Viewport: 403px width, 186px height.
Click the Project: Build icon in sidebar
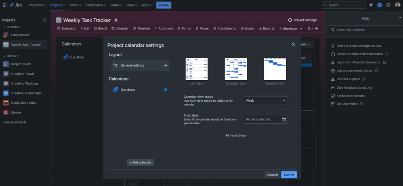(6, 64)
